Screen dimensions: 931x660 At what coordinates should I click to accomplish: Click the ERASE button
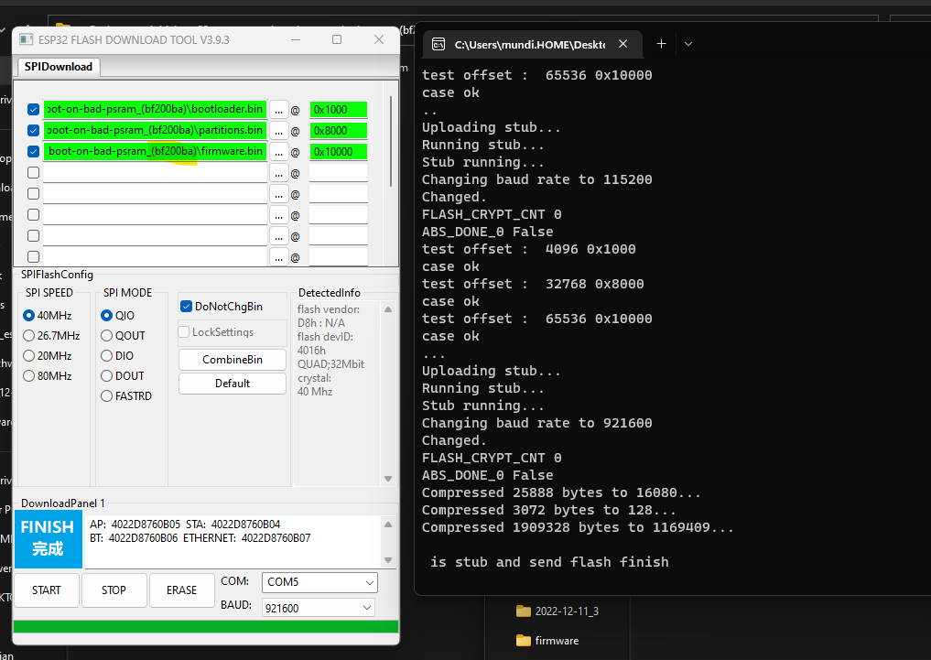click(181, 590)
